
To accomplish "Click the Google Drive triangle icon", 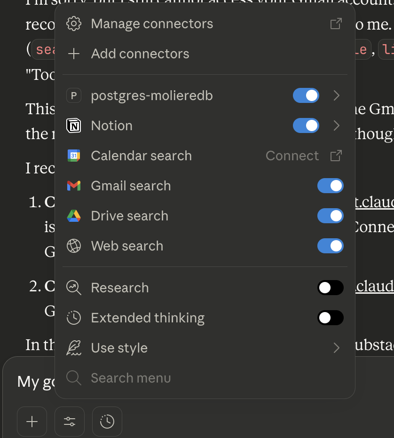I will click(x=74, y=216).
